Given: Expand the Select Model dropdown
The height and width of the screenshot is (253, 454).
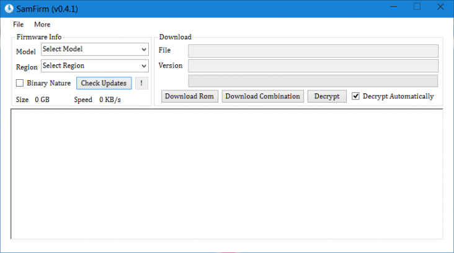Looking at the screenshot, I should (x=95, y=49).
